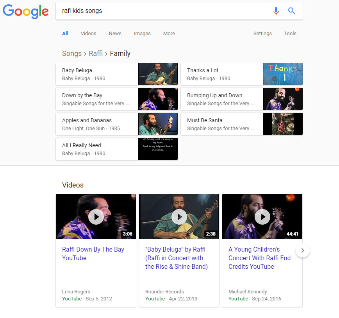Play the Raffi Down By The Bay video
This screenshot has height=318, width=339.
coord(96,216)
